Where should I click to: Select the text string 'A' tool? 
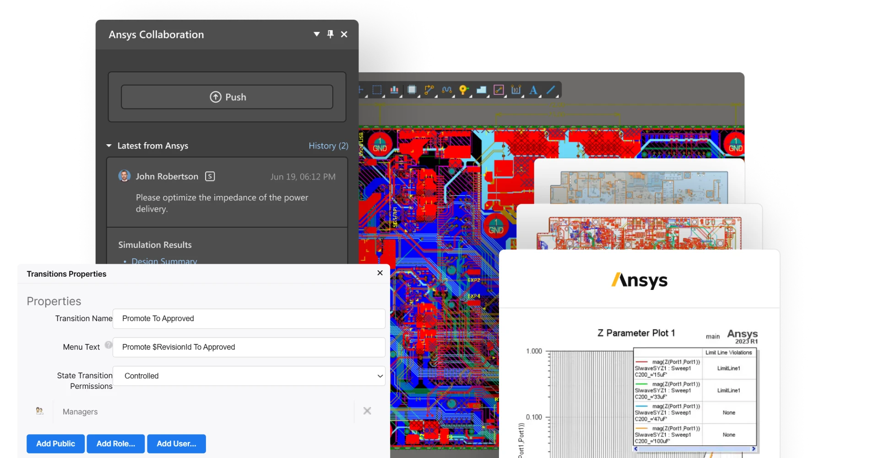click(x=533, y=90)
